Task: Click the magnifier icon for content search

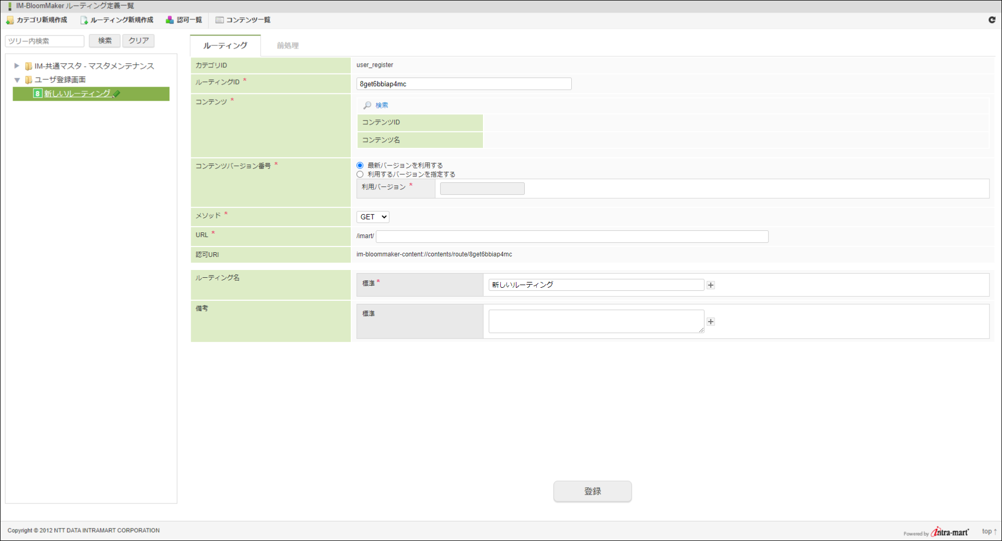Action: [x=367, y=105]
